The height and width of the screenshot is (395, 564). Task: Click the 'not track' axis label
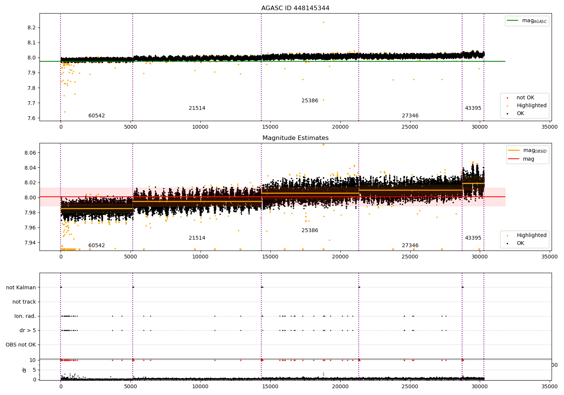pos(24,302)
